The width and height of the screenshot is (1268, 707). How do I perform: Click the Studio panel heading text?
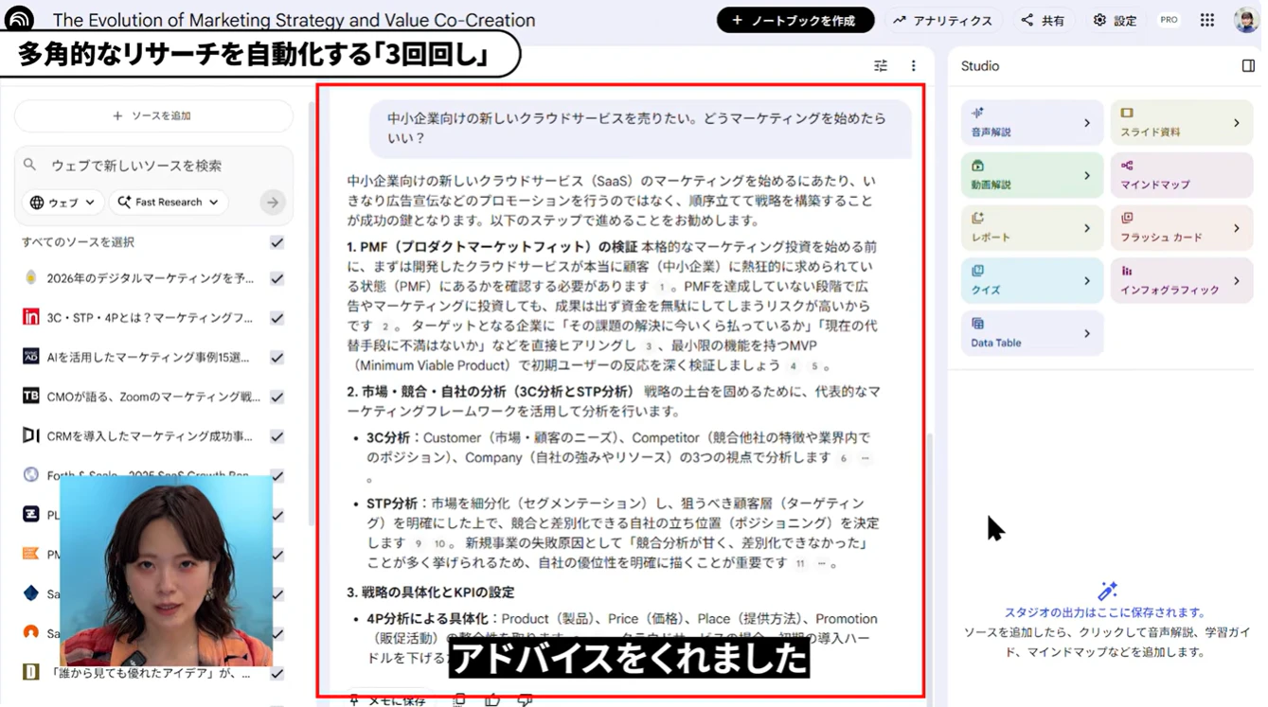980,66
